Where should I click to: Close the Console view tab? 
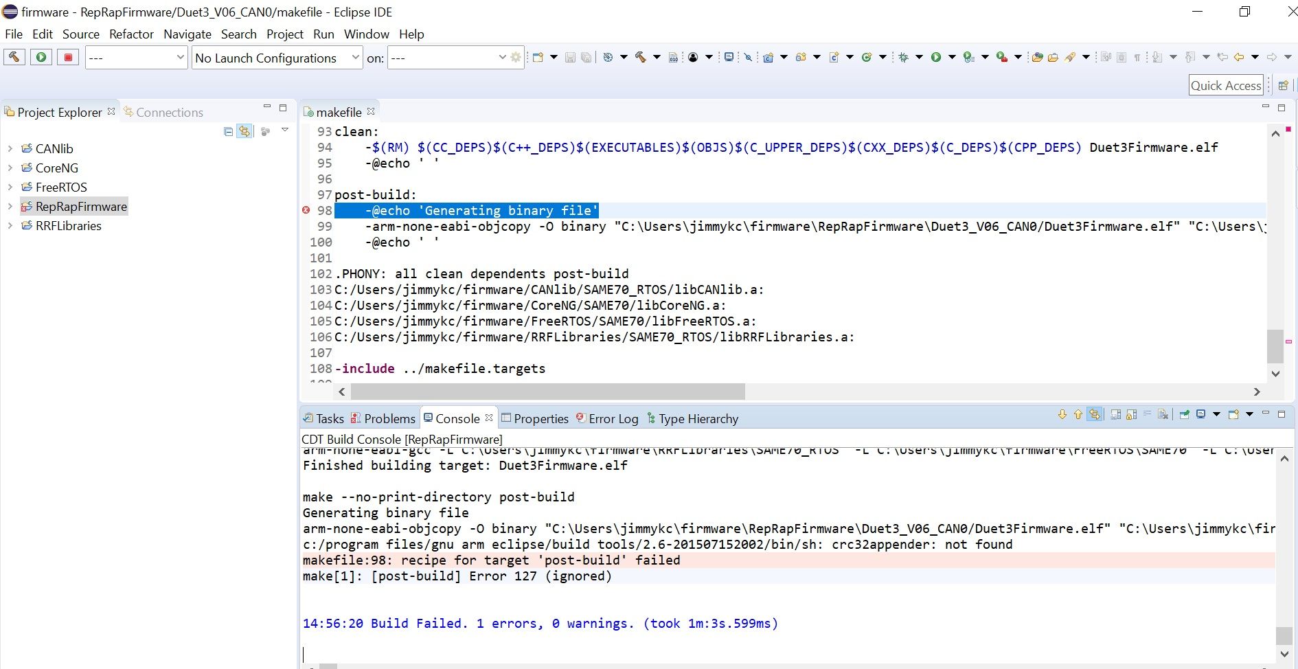point(489,418)
